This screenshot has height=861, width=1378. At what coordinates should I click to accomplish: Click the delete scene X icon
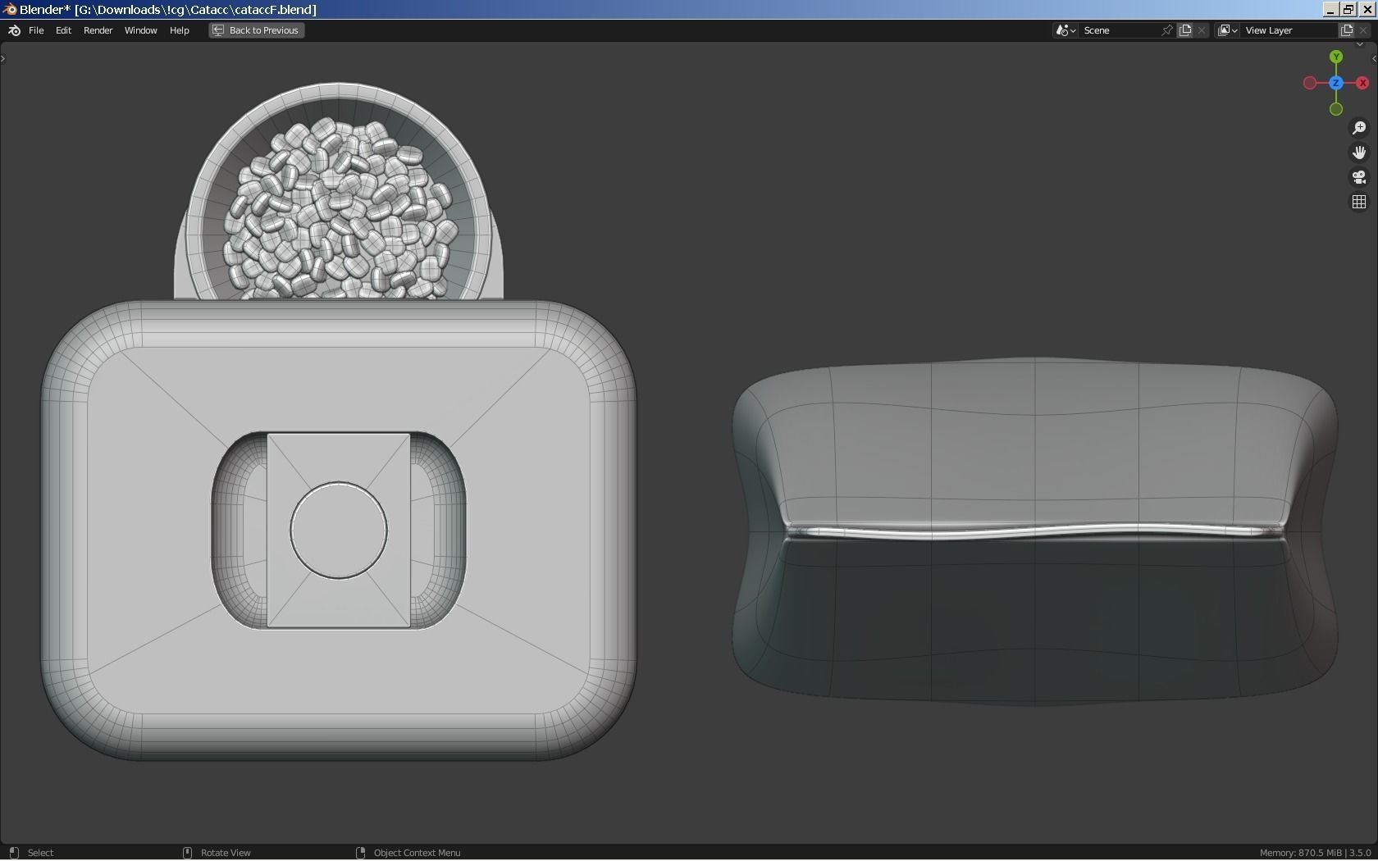1202,30
